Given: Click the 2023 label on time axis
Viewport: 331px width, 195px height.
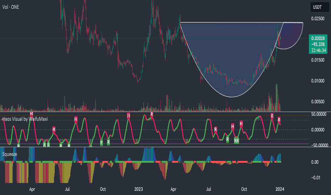Looking at the screenshot, I should (x=139, y=189).
